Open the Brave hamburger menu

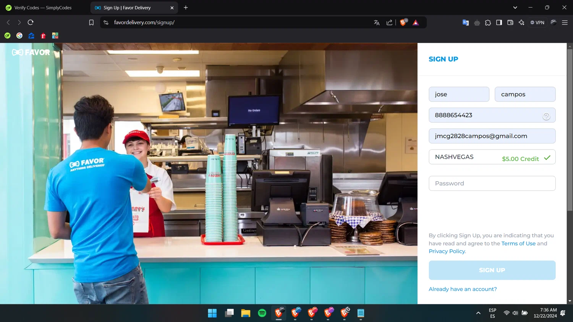pyautogui.click(x=565, y=23)
